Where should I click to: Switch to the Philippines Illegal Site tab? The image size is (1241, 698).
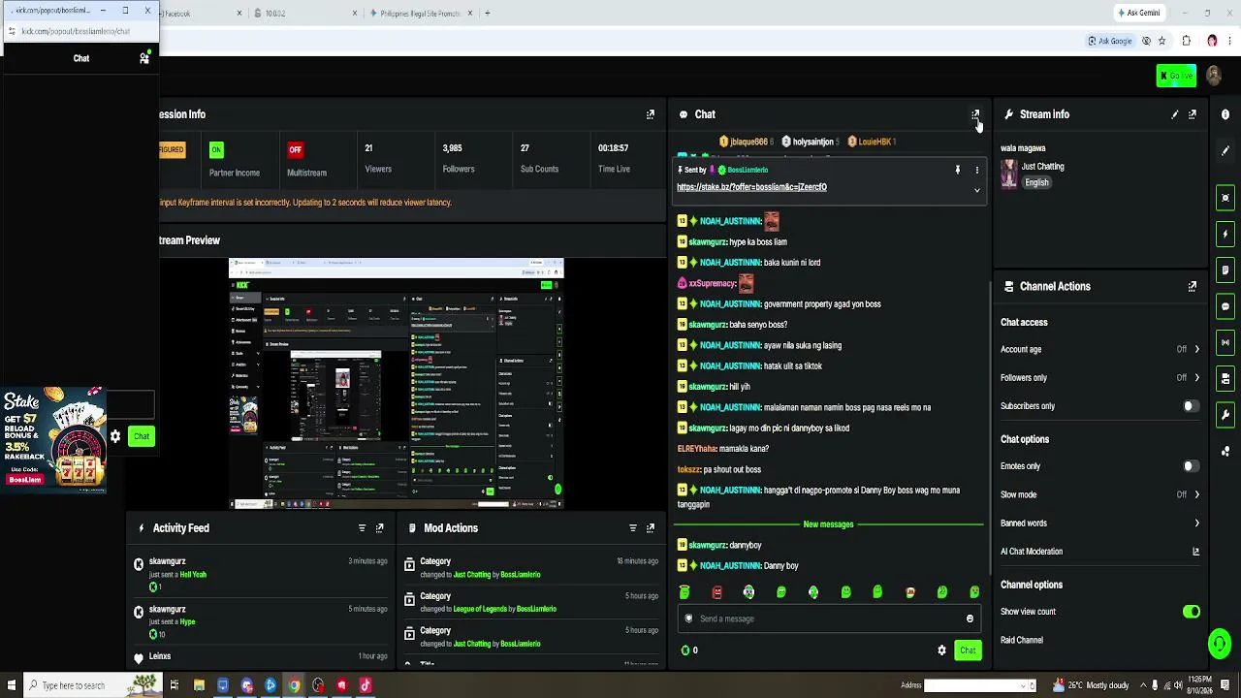[x=421, y=14]
